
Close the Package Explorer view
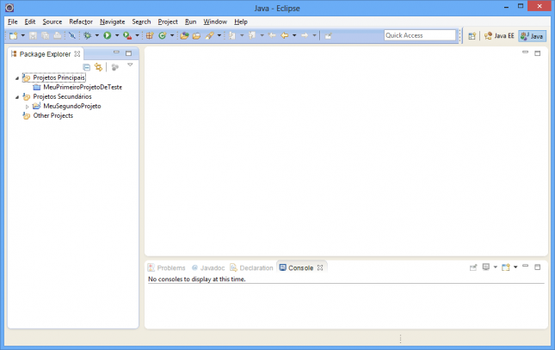77,54
